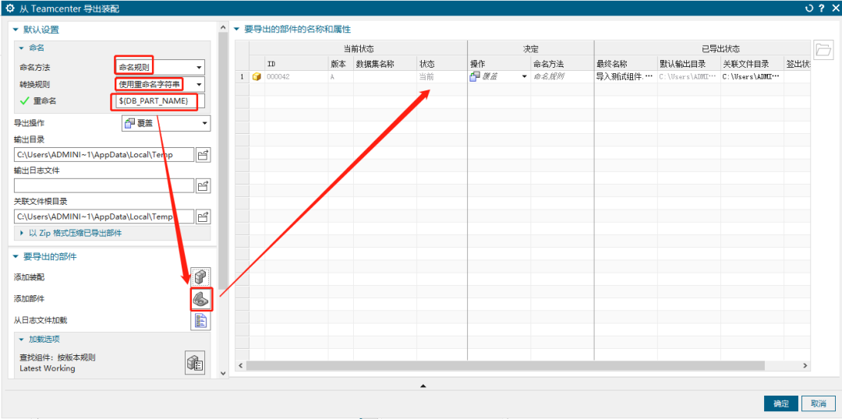Image resolution: width=842 pixels, height=419 pixels.
Task: Click the 决定 group header
Action: coord(531,49)
